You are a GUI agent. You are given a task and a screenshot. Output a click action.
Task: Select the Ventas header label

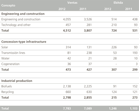pos(72,3)
